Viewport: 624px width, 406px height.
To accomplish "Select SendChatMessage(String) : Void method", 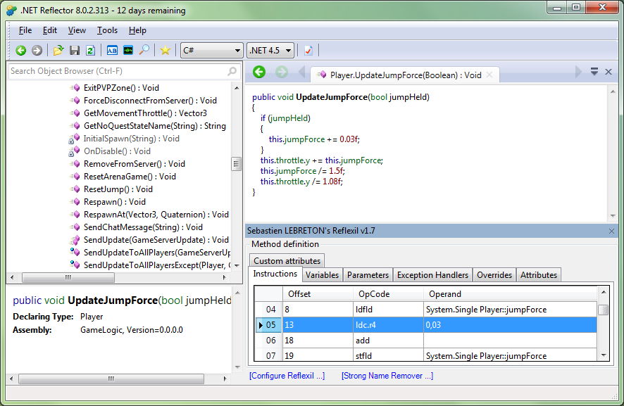I will [143, 227].
